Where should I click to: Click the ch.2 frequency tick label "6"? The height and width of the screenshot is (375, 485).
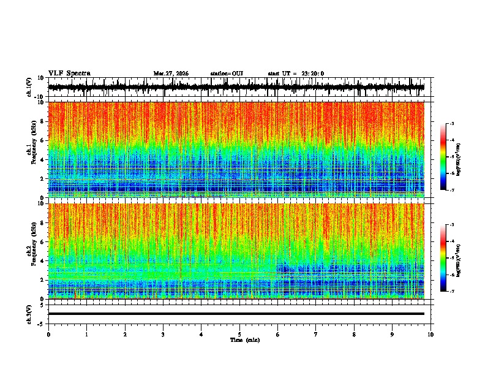42,242
